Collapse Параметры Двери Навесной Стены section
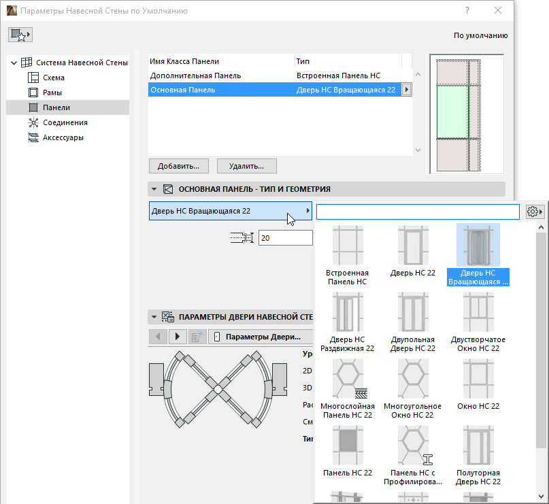The width and height of the screenshot is (549, 504). [x=154, y=317]
